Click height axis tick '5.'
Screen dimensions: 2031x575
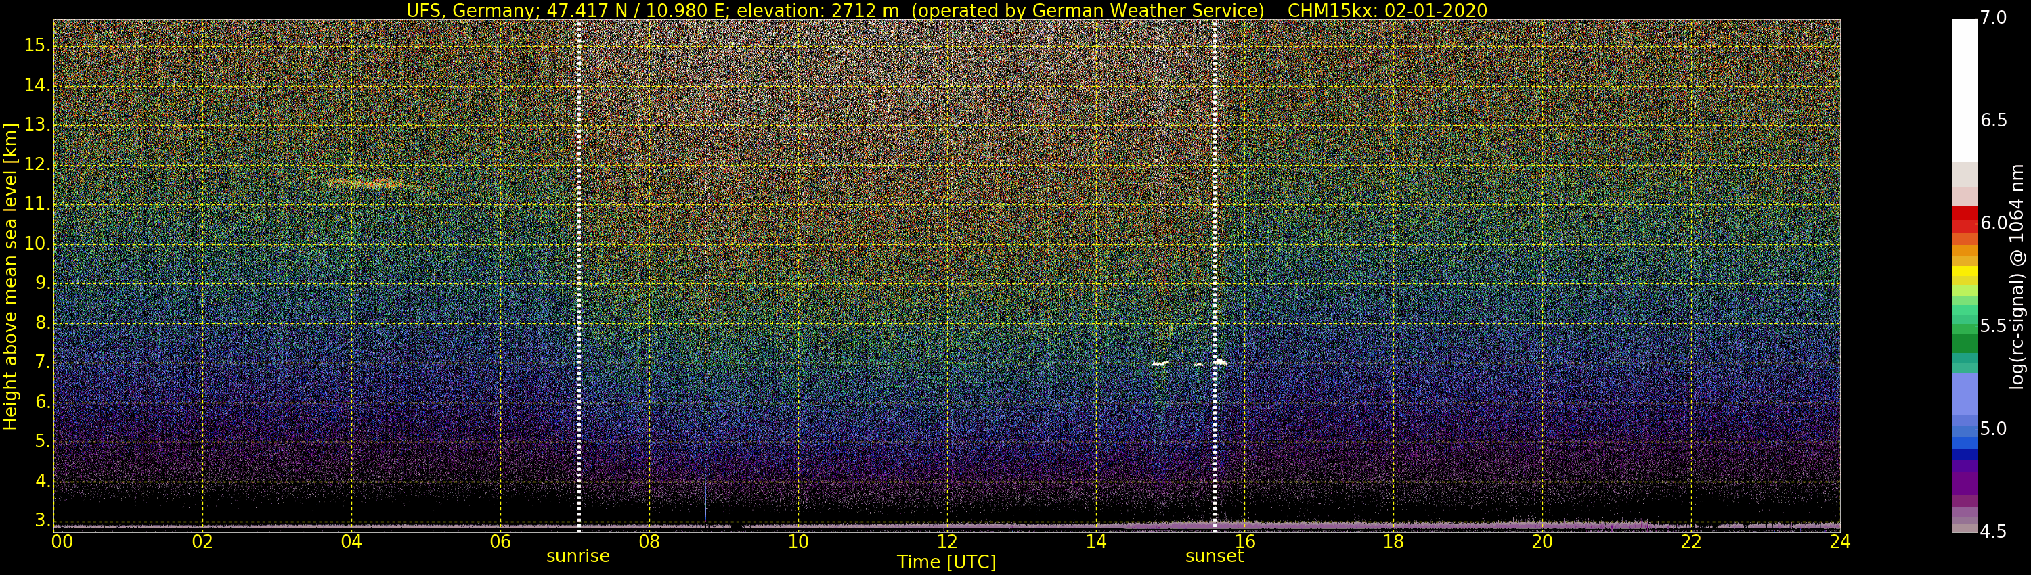tap(43, 442)
